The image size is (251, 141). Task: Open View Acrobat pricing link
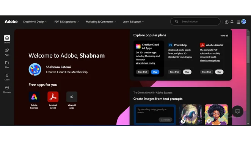[210, 61]
